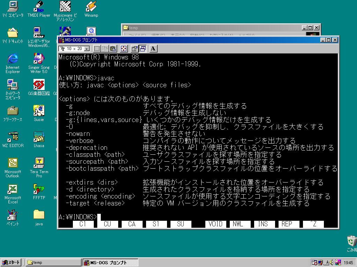
Task: Launch the Microsoft Outlook desktop icon
Action: point(13,168)
